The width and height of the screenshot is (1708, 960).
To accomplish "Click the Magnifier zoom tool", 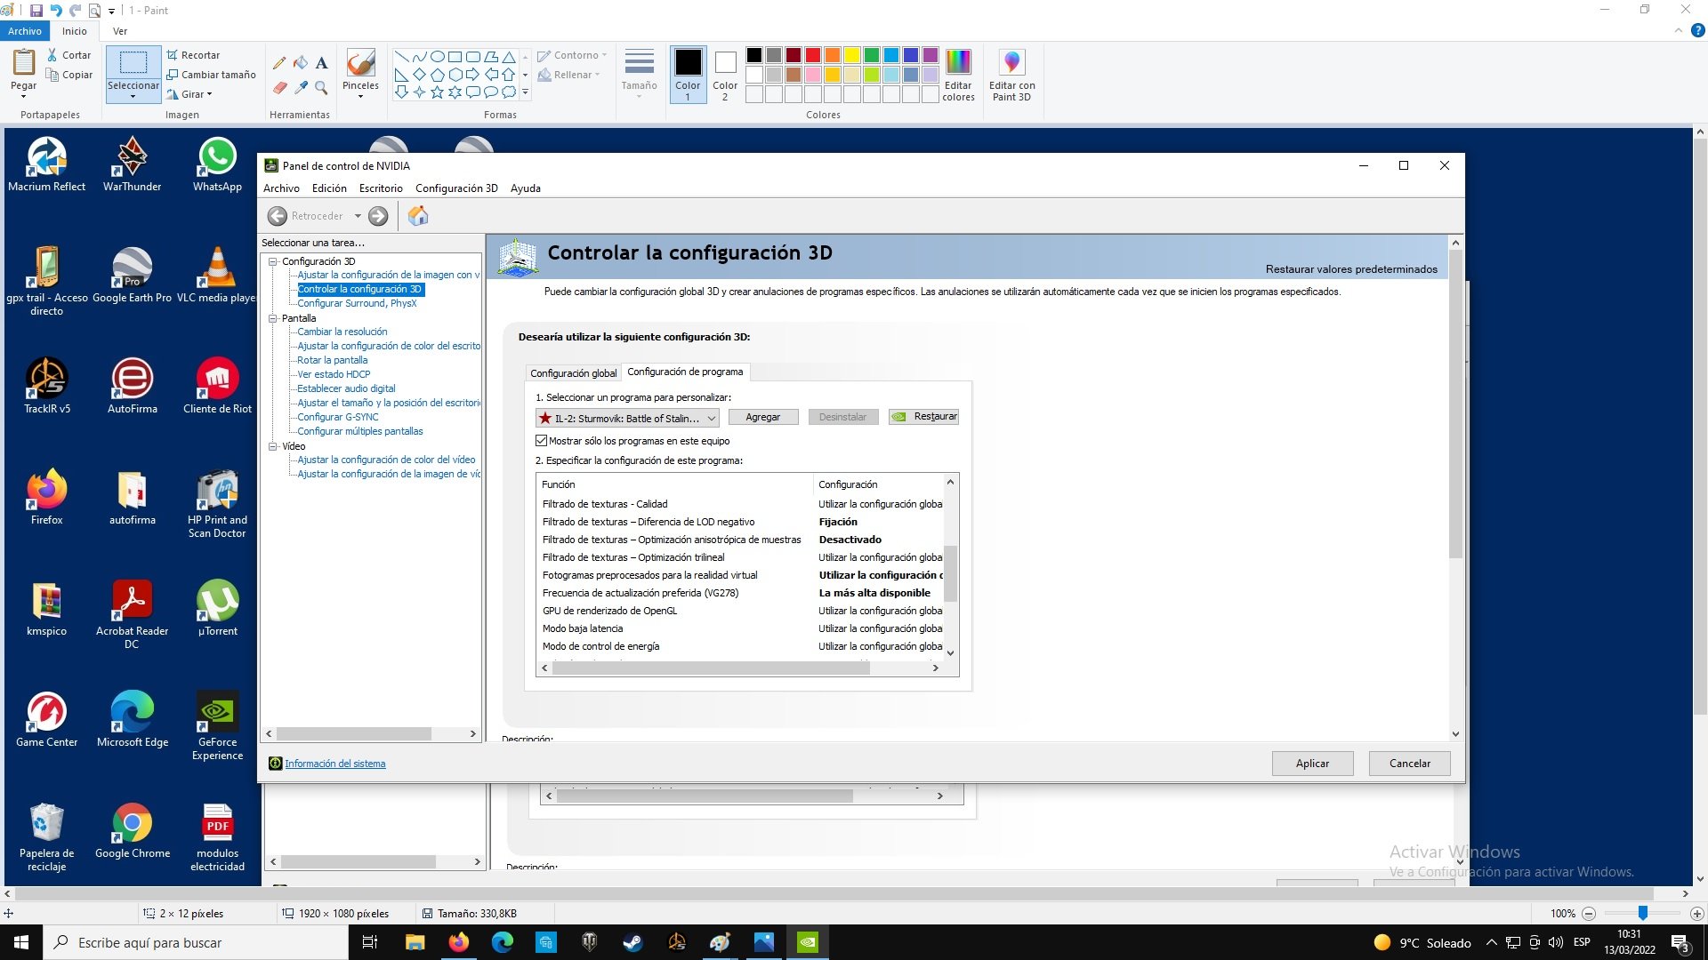I will [321, 88].
